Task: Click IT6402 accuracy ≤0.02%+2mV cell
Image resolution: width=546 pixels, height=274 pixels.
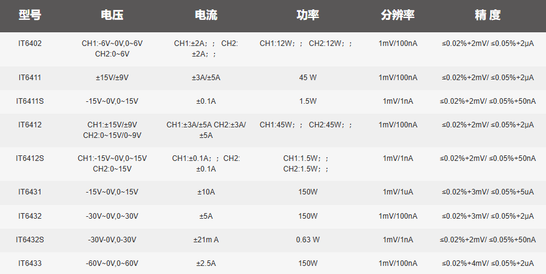Action: (488, 43)
